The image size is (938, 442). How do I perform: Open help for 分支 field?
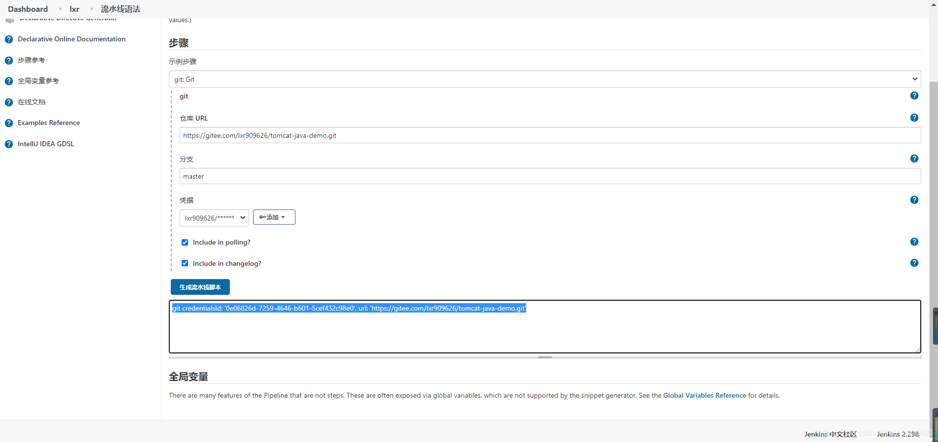(x=914, y=158)
